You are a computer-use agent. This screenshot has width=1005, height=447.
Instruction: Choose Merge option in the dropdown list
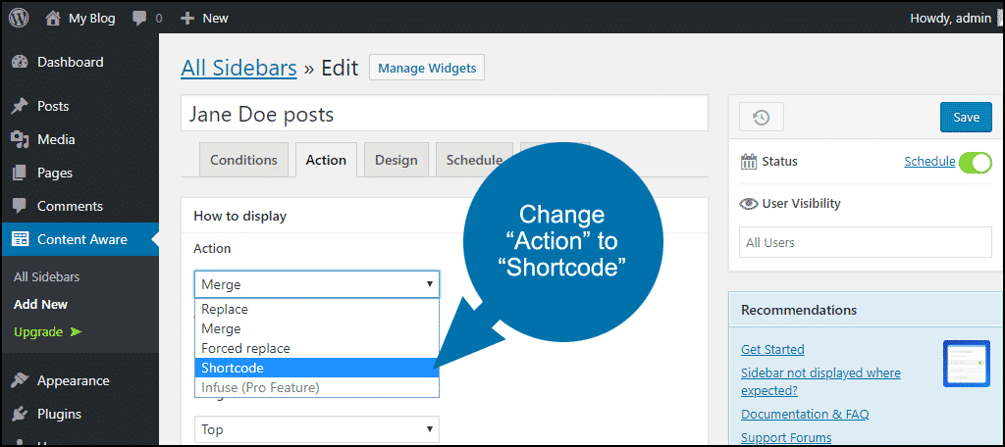[317, 328]
